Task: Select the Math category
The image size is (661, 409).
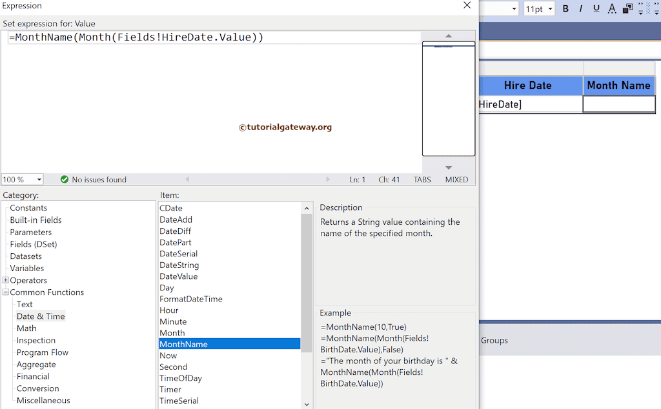Action: 26,328
